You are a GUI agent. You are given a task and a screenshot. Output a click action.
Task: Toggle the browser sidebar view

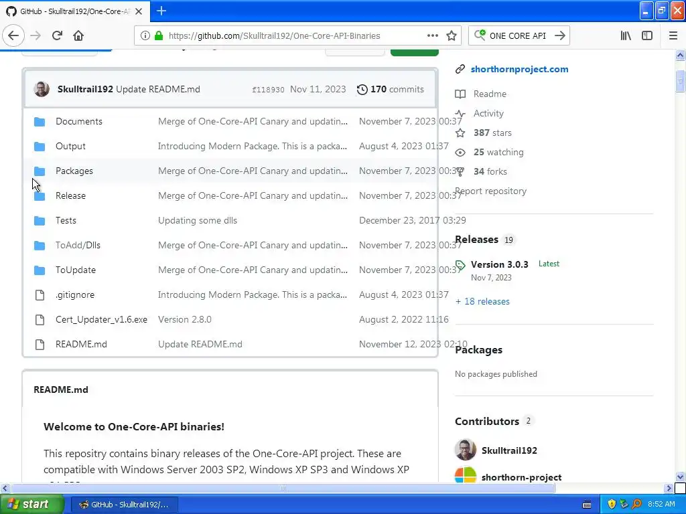tap(647, 35)
